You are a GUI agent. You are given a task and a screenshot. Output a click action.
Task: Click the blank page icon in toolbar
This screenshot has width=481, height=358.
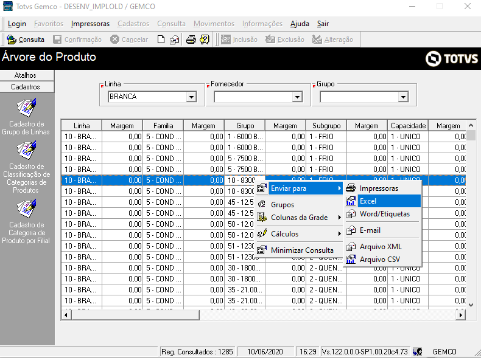(x=161, y=40)
